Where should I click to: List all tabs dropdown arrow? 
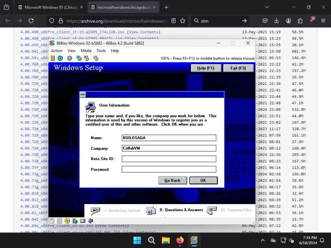pos(267,7)
